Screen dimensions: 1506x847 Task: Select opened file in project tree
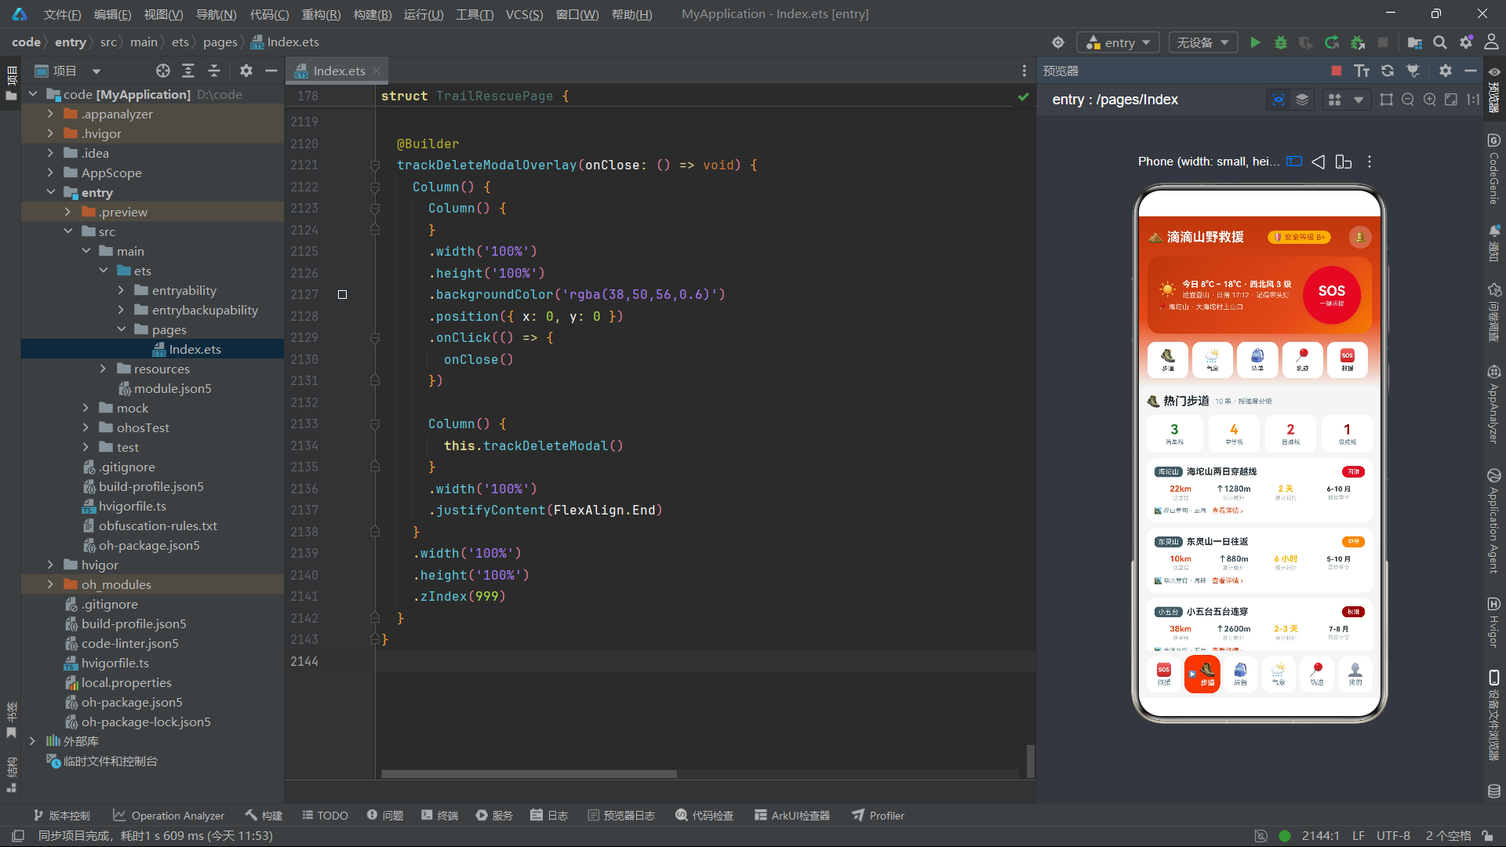click(x=162, y=71)
